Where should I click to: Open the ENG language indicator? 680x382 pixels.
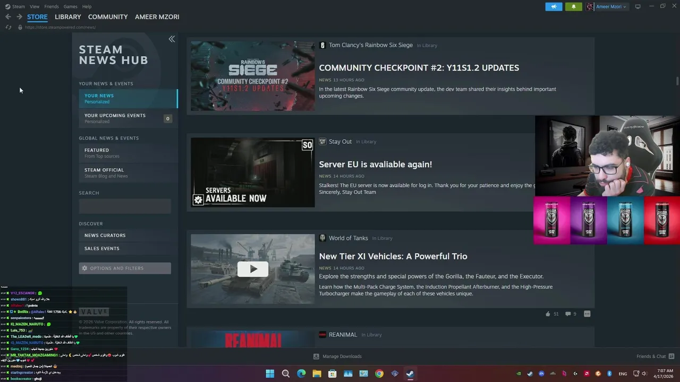tap(623, 374)
